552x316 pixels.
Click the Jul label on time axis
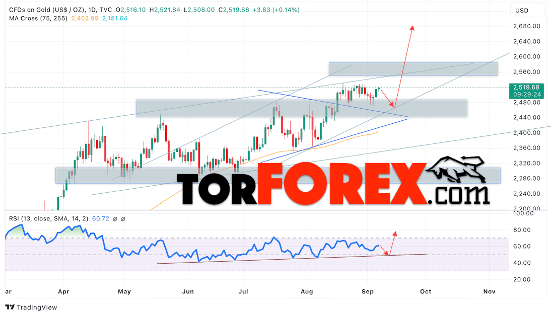243,292
